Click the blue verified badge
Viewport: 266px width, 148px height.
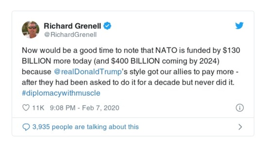click(x=107, y=26)
